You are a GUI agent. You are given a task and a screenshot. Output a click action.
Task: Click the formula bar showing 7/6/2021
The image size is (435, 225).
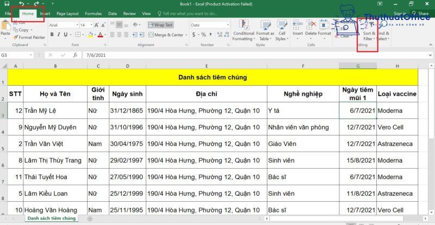[x=255, y=55]
